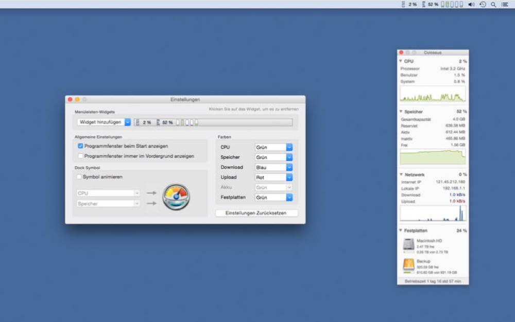
Task: Open the Upload color dropdown set to Rot
Action: click(273, 177)
